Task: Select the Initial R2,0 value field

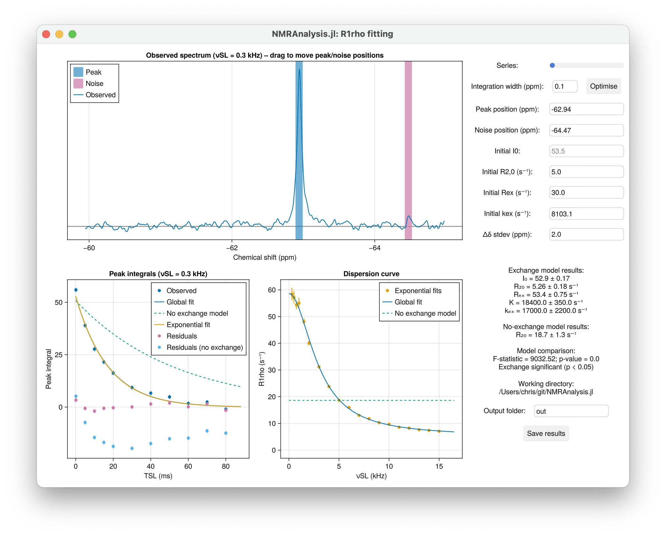Action: [586, 171]
